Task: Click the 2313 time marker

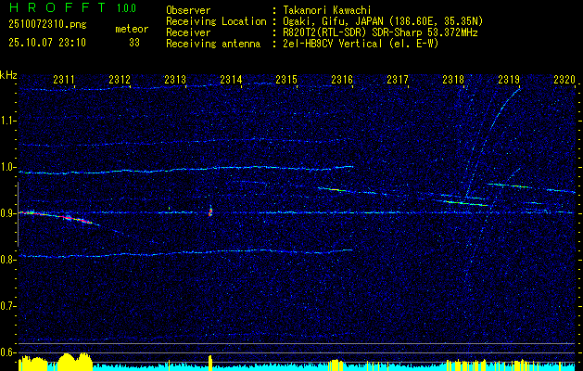Action: 175,79
